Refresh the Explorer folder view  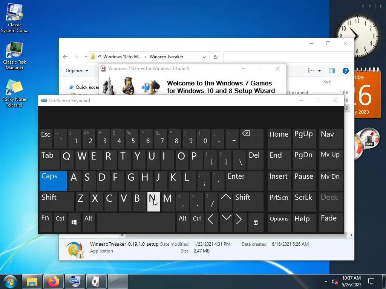(215, 57)
